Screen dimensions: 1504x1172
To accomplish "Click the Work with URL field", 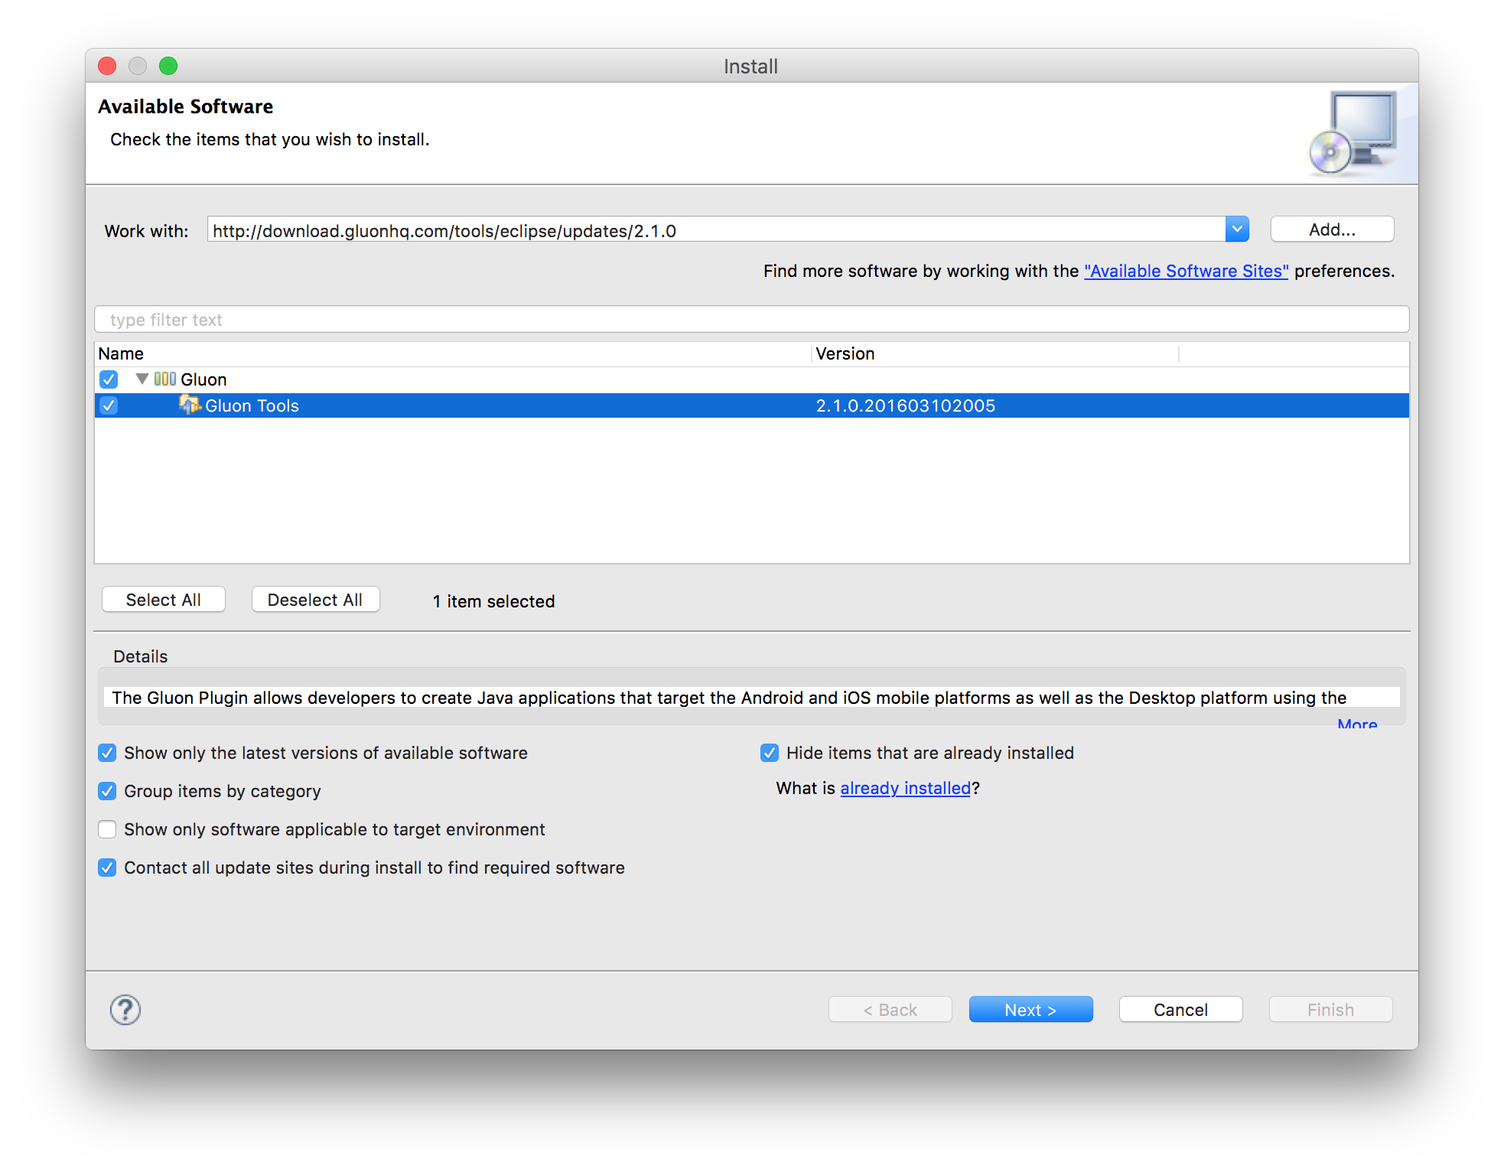I will [x=716, y=230].
